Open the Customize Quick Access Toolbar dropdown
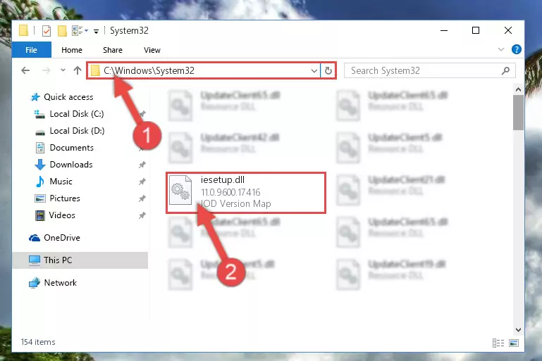Image resolution: width=542 pixels, height=361 pixels. (96, 32)
